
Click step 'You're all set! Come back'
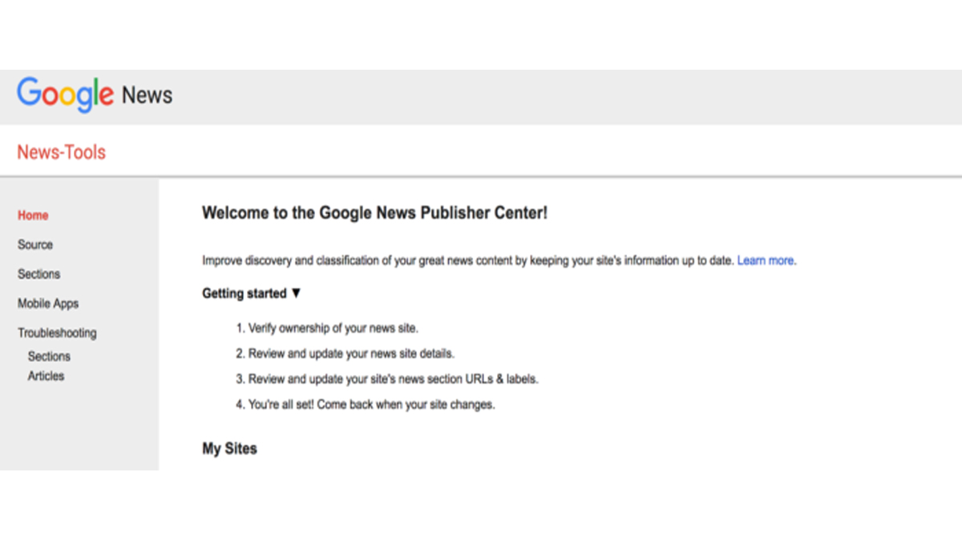366,405
